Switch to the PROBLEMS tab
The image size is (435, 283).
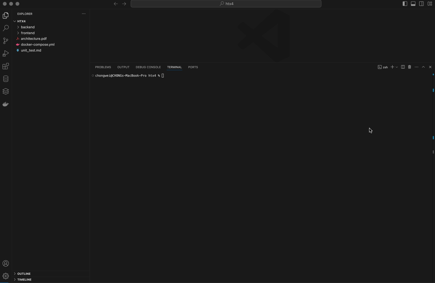(103, 67)
